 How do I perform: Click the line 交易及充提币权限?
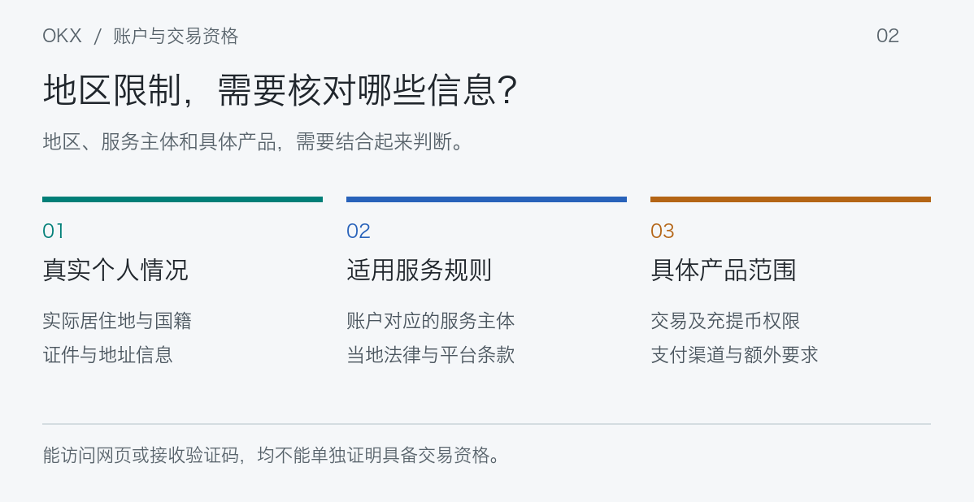coord(725,321)
